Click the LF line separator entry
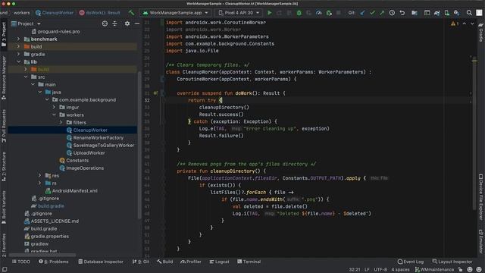This screenshot has width=485, height=273. pos(367,270)
